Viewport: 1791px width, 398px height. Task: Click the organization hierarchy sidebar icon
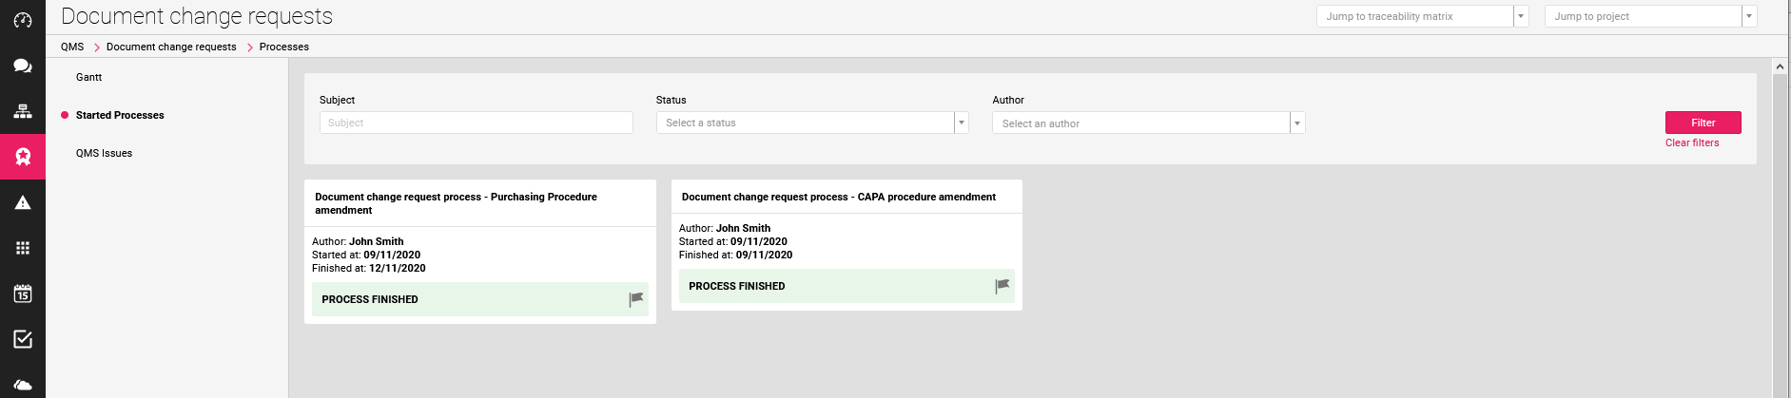click(x=23, y=111)
